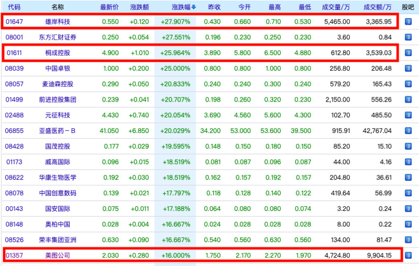
Task: Open 前进控股集团 stock name link
Action: click(58, 99)
